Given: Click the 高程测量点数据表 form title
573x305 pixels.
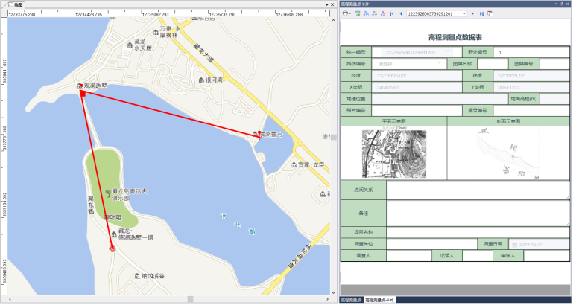Looking at the screenshot, I should click(x=455, y=38).
